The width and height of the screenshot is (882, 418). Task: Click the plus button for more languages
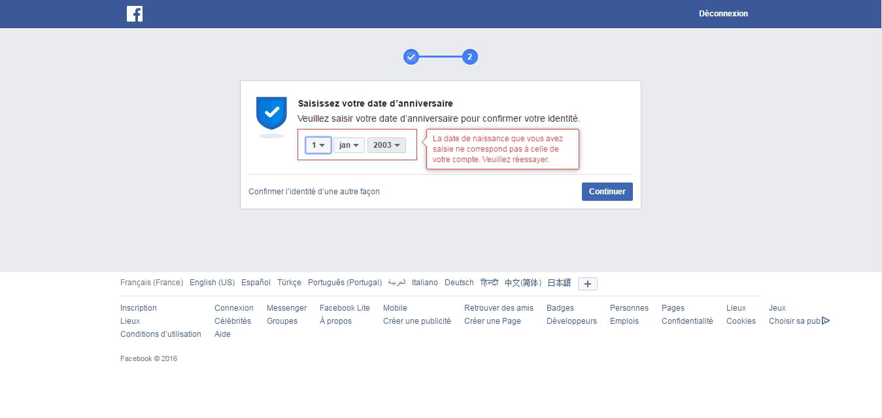pos(588,284)
